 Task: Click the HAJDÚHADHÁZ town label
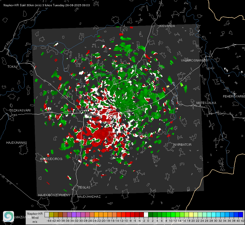[x=89, y=197]
